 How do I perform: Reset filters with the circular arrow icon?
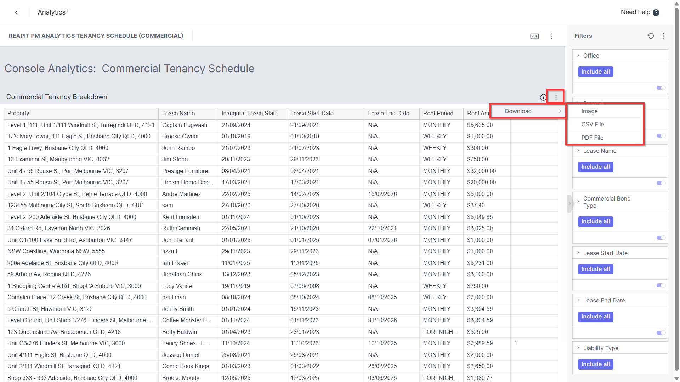(651, 36)
